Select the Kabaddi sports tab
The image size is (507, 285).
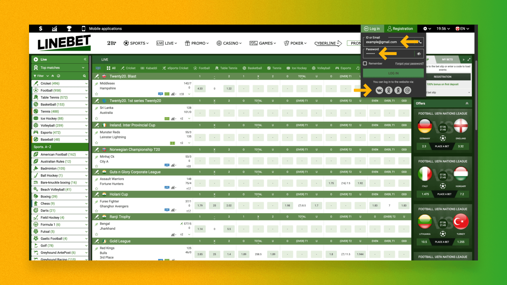coord(149,68)
